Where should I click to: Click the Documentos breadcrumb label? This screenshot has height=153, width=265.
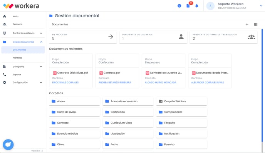60,25
